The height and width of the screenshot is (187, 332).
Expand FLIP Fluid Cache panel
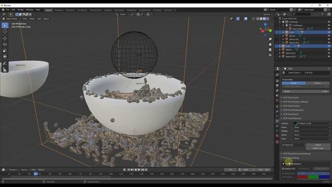[x=290, y=98]
